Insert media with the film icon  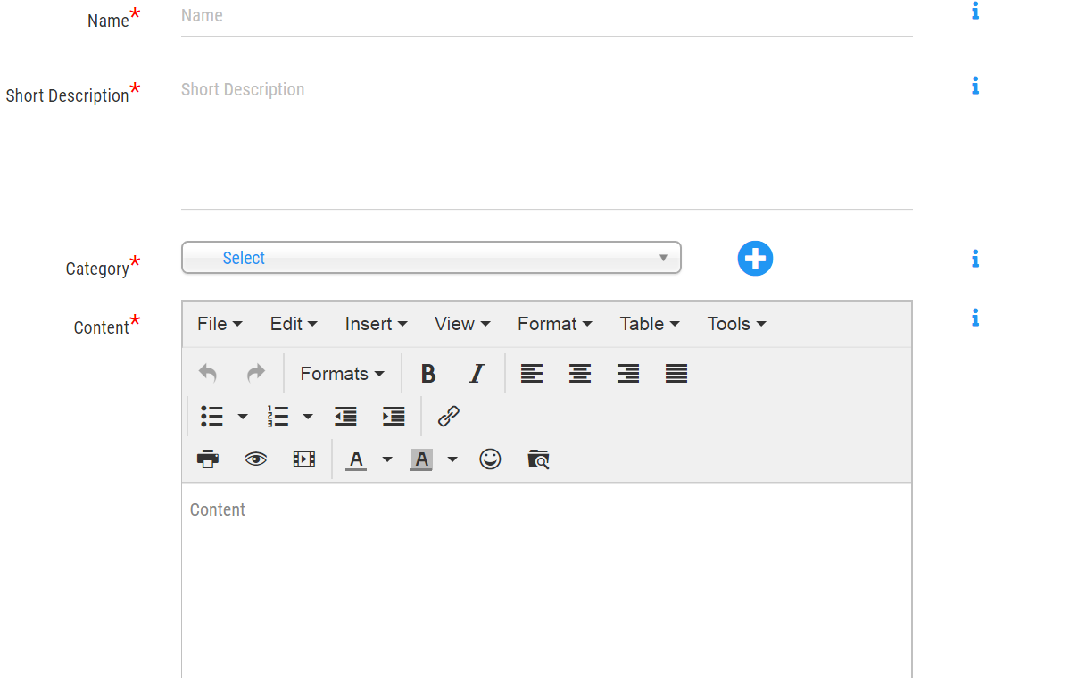304,459
